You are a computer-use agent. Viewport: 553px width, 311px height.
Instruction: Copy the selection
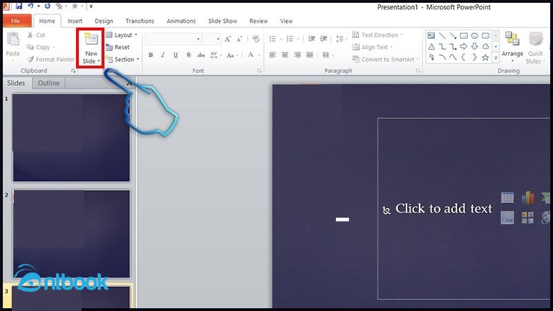(x=39, y=47)
